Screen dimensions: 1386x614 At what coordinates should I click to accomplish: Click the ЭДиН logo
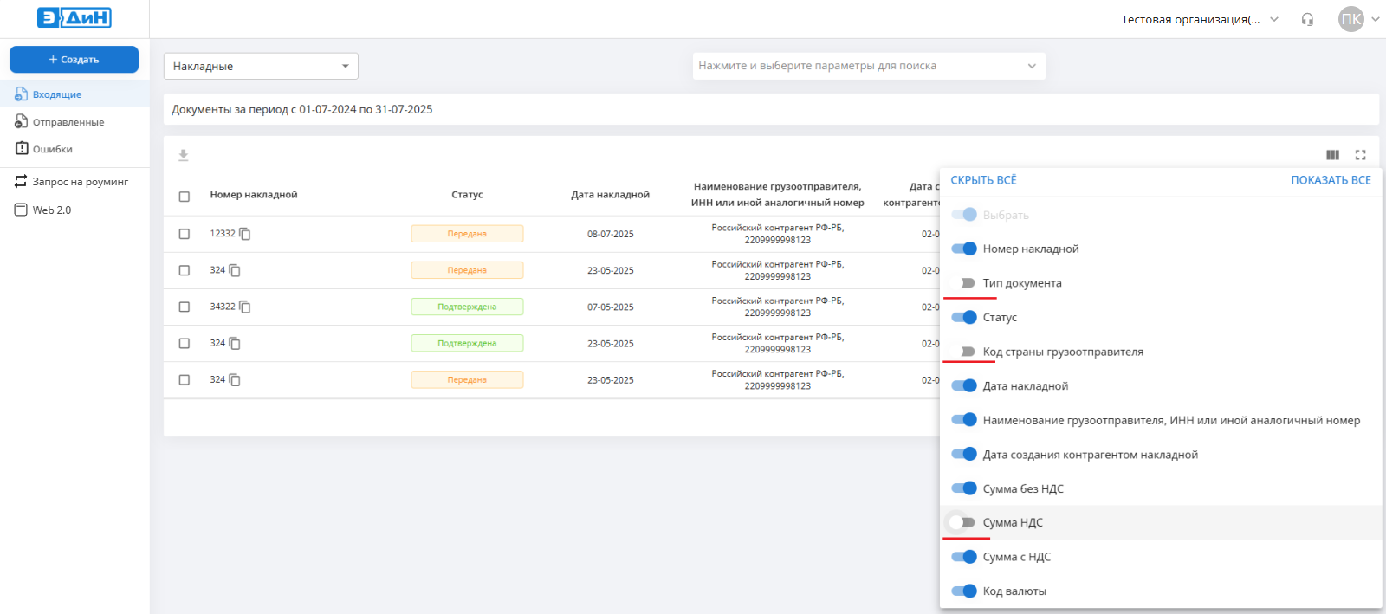coord(74,18)
